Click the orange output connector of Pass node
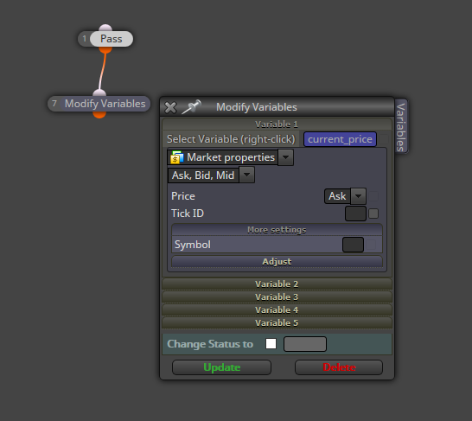The image size is (472, 421). pyautogui.click(x=105, y=49)
